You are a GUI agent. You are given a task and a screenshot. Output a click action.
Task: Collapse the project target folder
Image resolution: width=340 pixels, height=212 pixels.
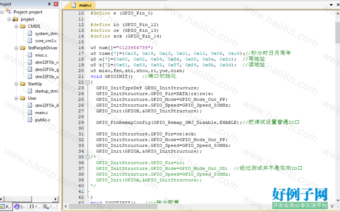[9, 19]
